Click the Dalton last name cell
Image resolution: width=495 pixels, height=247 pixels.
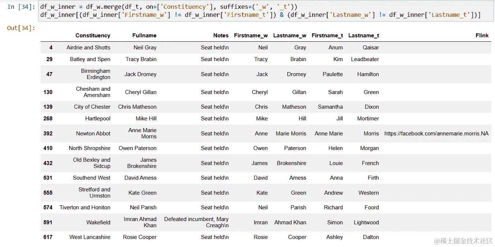click(371, 237)
